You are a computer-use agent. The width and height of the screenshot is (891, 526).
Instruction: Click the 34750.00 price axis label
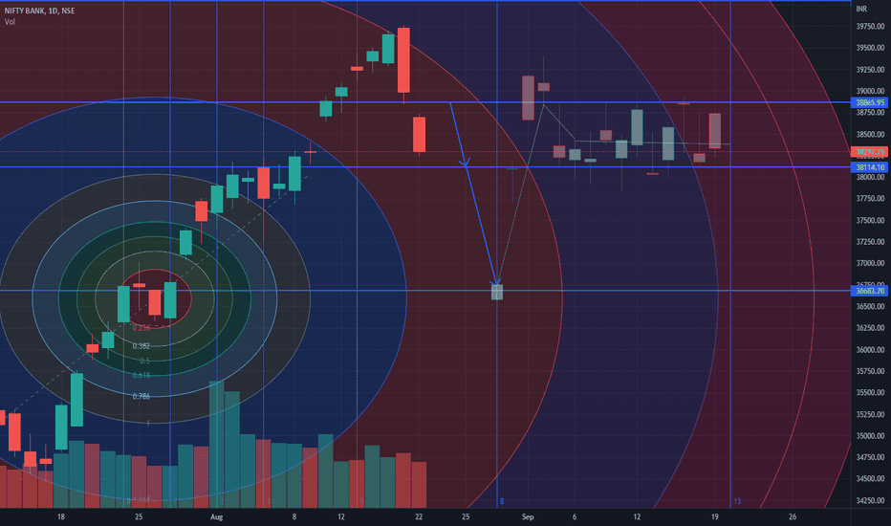(870, 457)
